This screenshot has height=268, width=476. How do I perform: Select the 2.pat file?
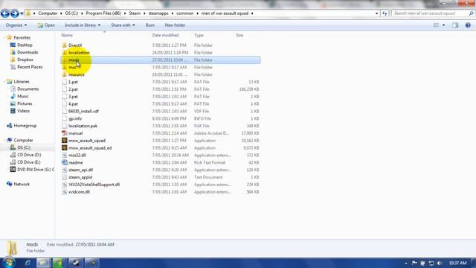point(73,89)
